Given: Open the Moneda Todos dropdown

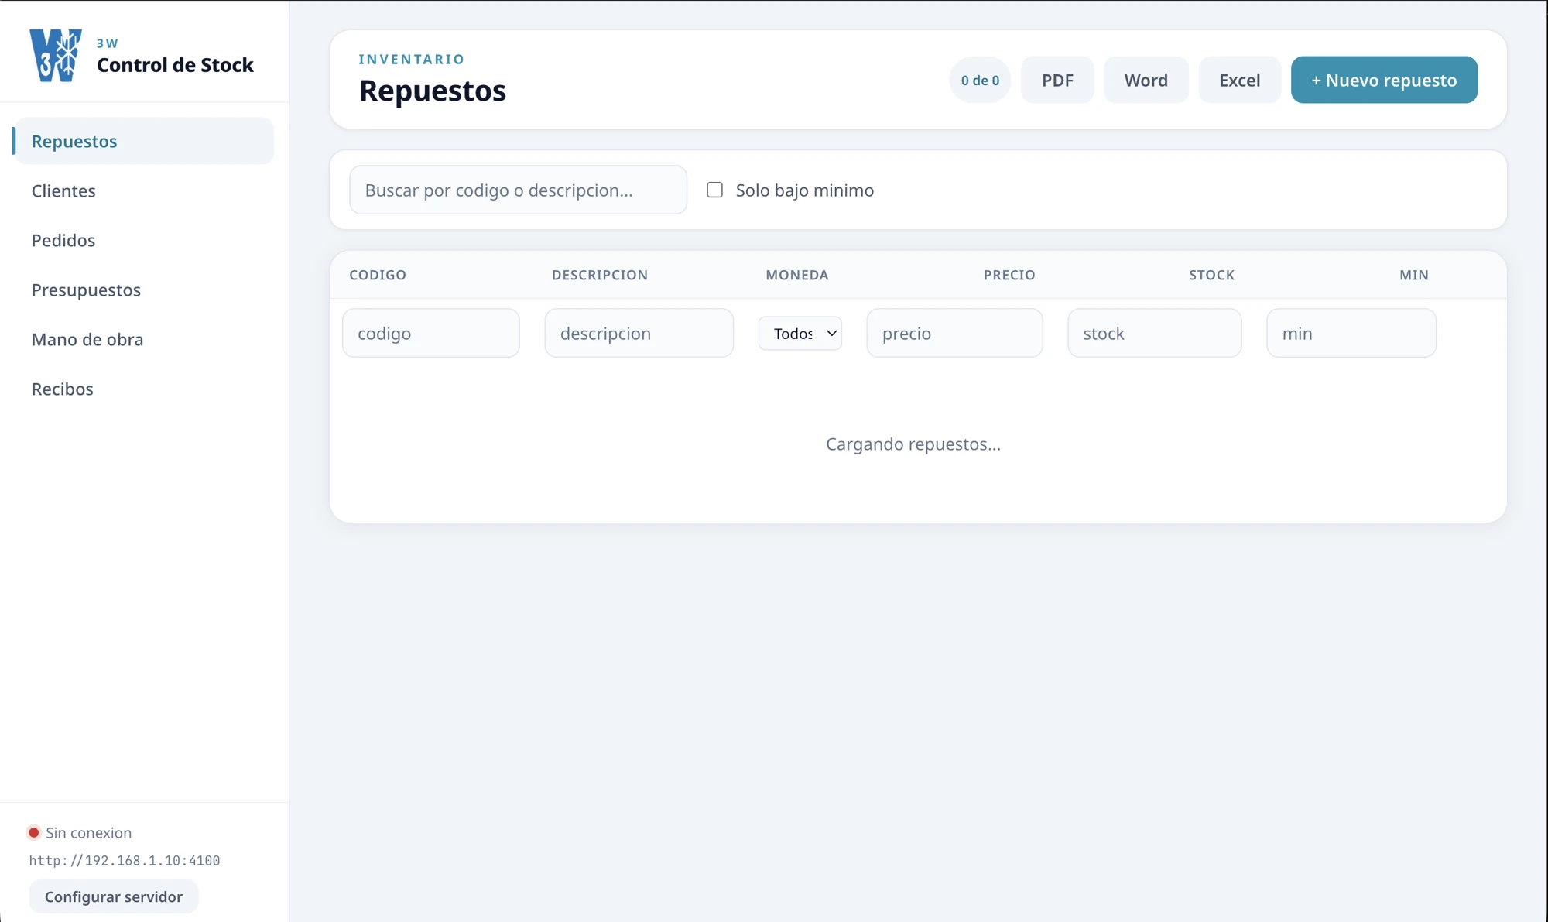Looking at the screenshot, I should [800, 333].
